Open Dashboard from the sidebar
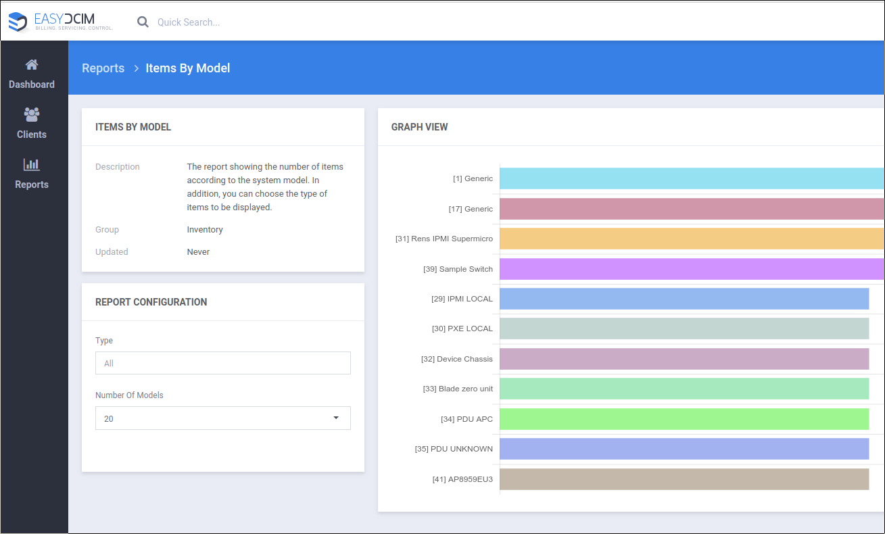885x534 pixels. (x=32, y=74)
